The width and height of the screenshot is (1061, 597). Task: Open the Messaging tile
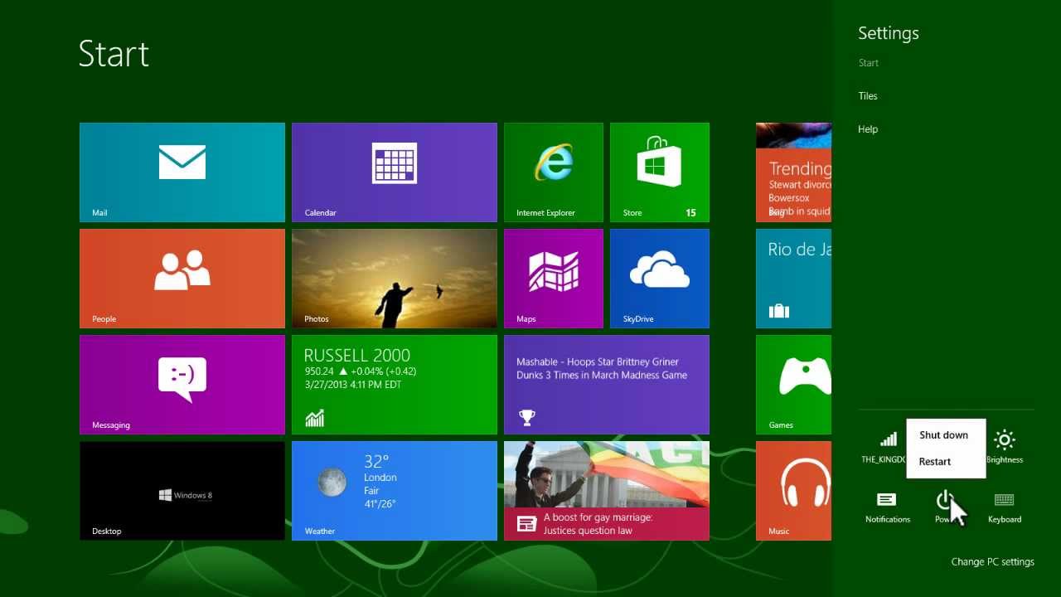tap(182, 385)
